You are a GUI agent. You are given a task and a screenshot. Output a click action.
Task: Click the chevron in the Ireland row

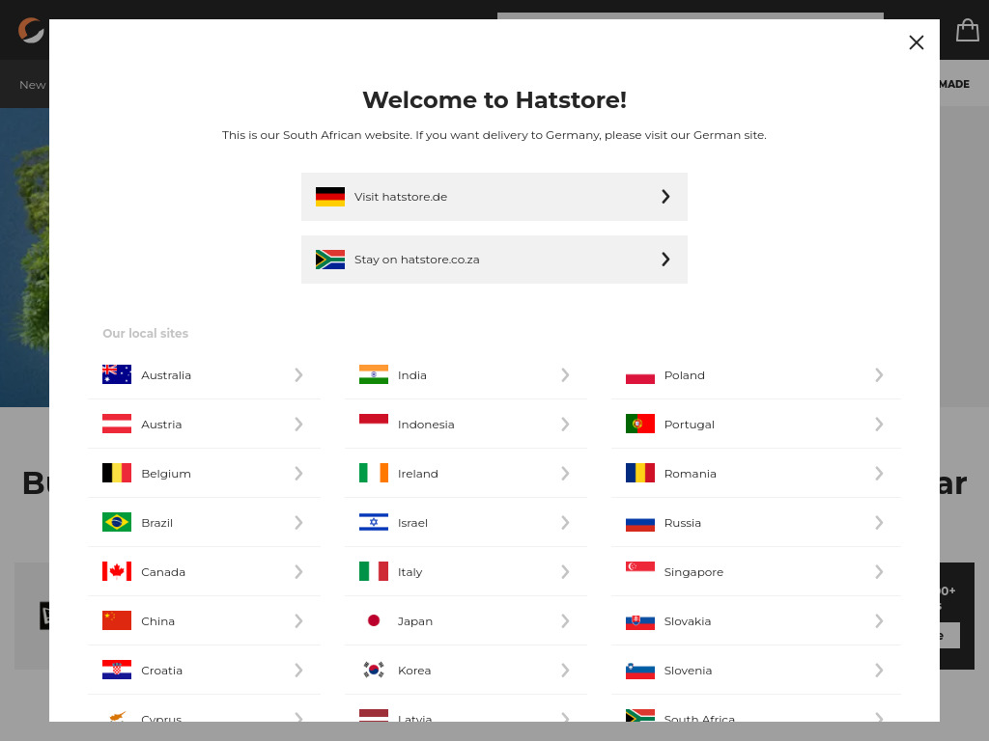point(565,474)
